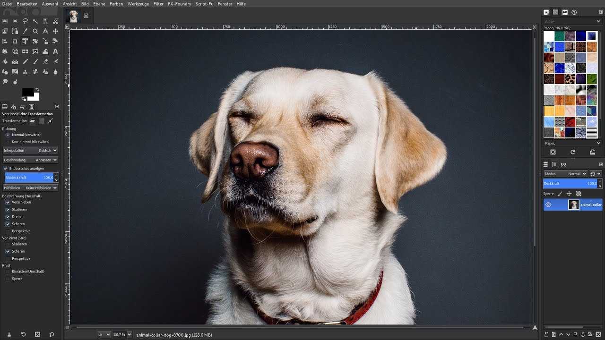Open the px unit dropdown
The image size is (605, 340).
tap(104, 334)
